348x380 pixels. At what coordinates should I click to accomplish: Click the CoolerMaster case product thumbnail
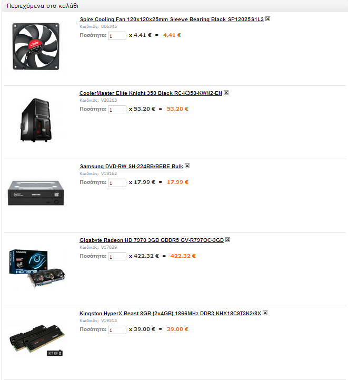click(x=36, y=120)
